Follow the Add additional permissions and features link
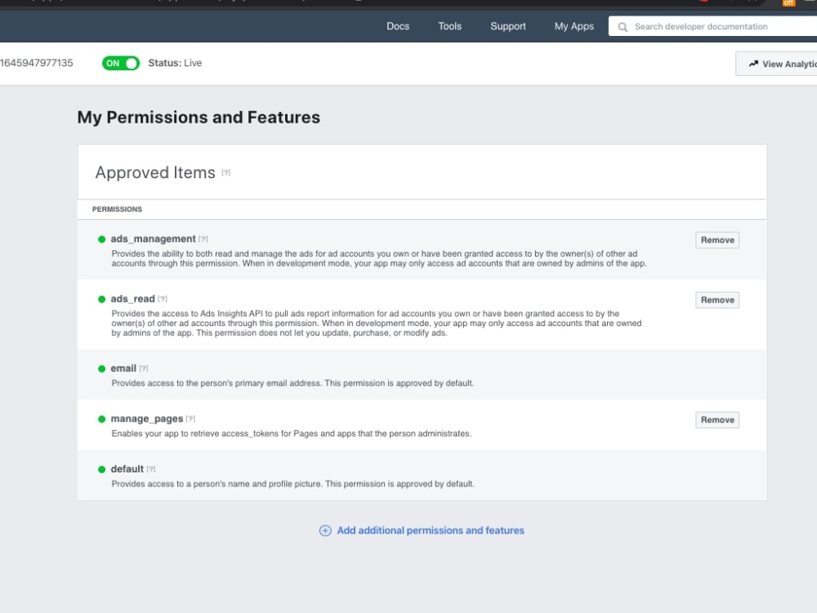Viewport: 817px width, 613px height. click(x=431, y=530)
